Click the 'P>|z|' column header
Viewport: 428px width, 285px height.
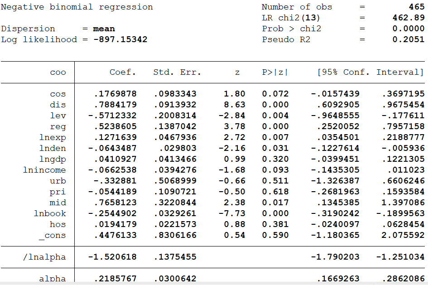click(x=275, y=72)
